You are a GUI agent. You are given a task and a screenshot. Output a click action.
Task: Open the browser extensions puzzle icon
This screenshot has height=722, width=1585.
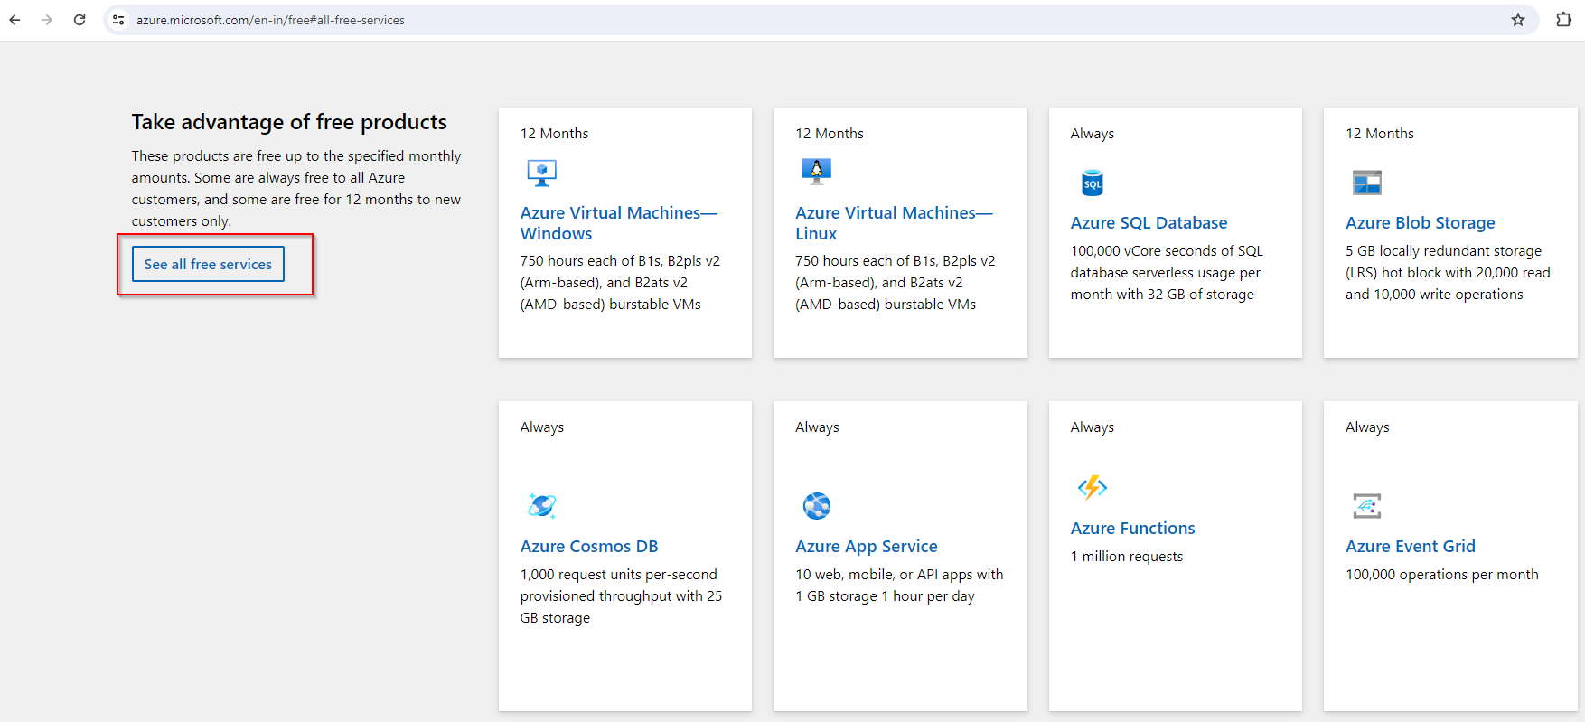click(1563, 20)
